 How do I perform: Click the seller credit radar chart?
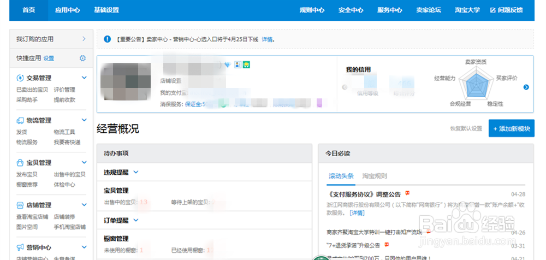476,83
